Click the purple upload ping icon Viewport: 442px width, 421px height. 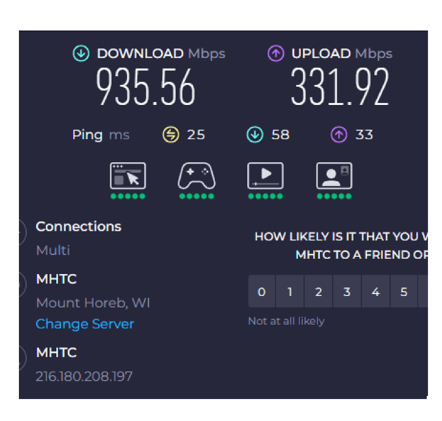click(x=339, y=135)
